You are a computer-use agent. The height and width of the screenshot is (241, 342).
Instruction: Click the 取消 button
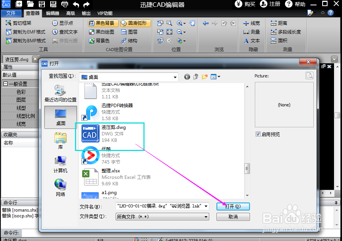click(x=233, y=217)
